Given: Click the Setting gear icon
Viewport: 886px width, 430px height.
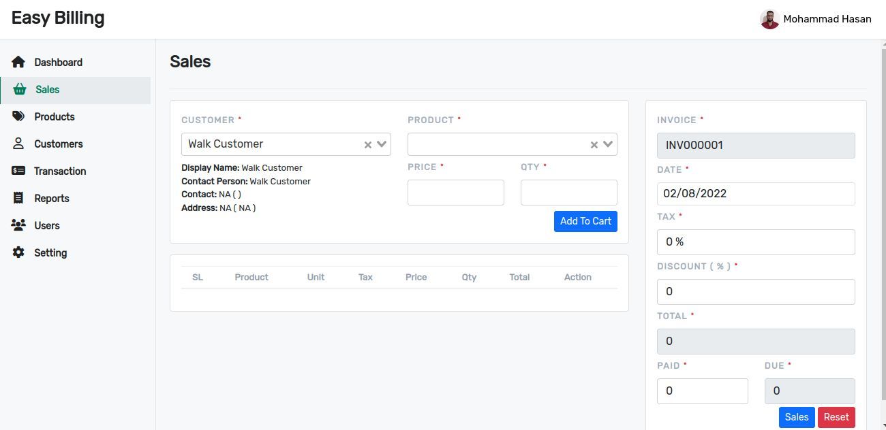Looking at the screenshot, I should tap(18, 252).
